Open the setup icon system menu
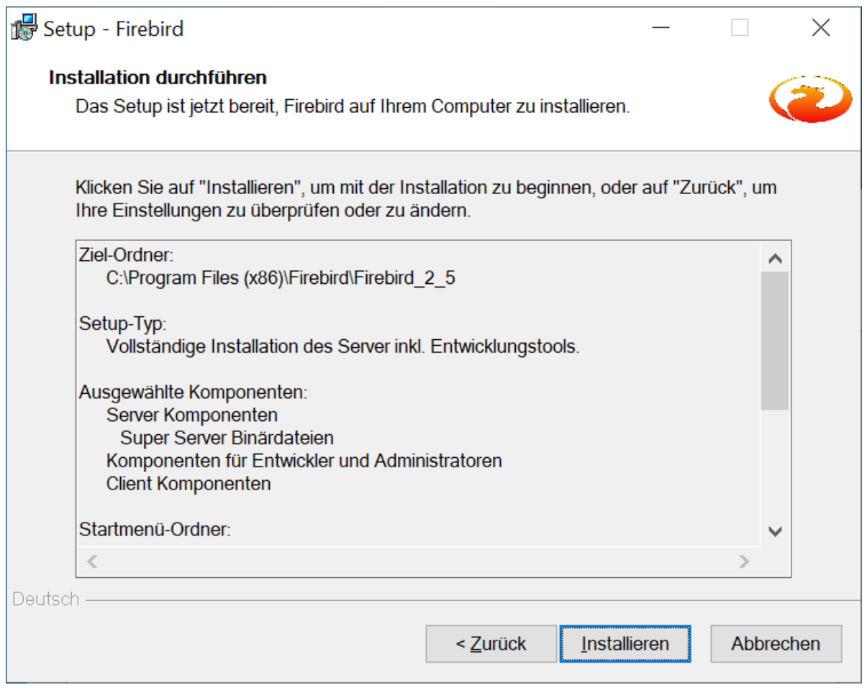This screenshot has height=690, width=867. [x=24, y=29]
